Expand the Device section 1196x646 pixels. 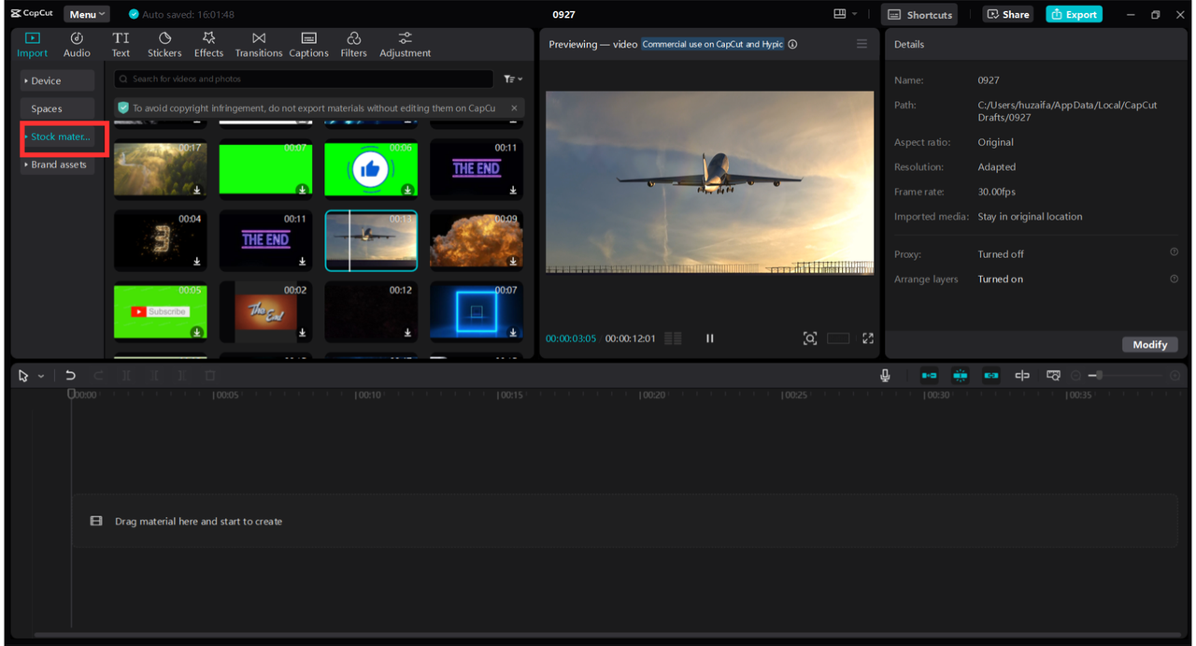[57, 80]
